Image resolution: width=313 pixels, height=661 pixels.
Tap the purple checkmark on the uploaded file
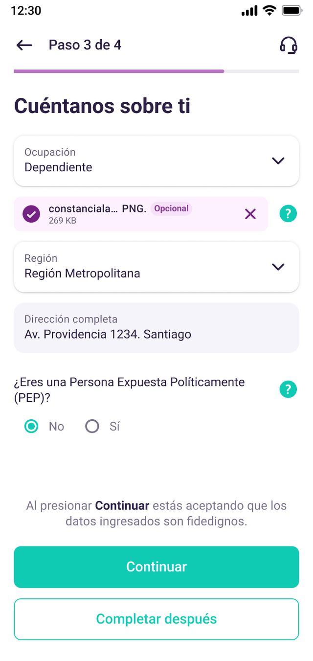32,214
